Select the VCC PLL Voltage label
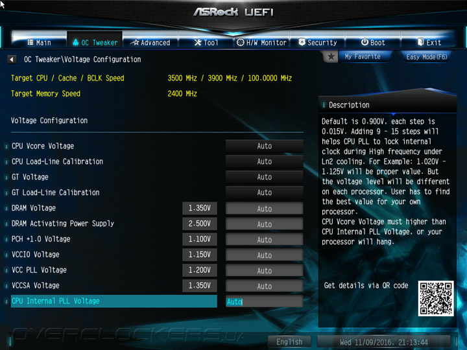The width and height of the screenshot is (467, 350). (39, 270)
